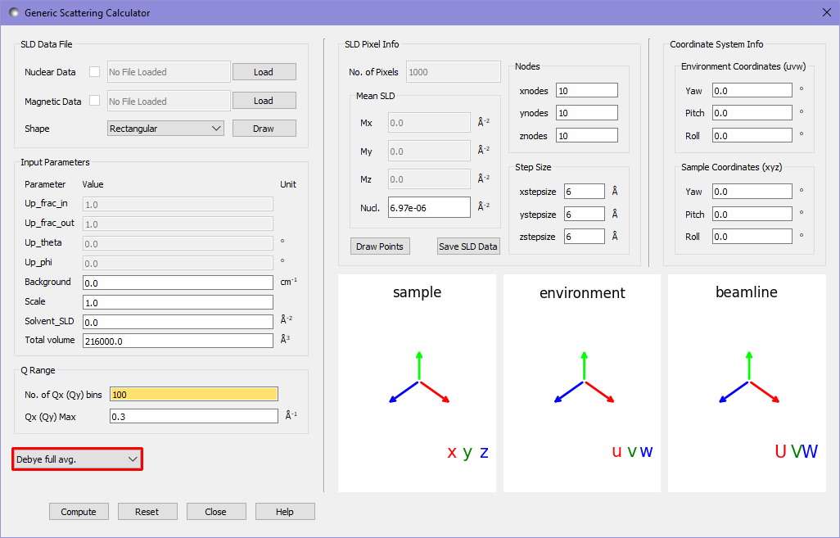Screen dimensions: 840x538
Task: Open Help for the calculator
Action: [285, 512]
